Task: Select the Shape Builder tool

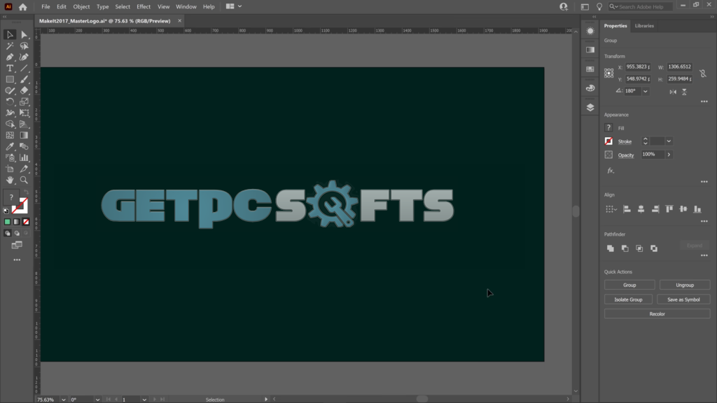Action: tap(10, 125)
